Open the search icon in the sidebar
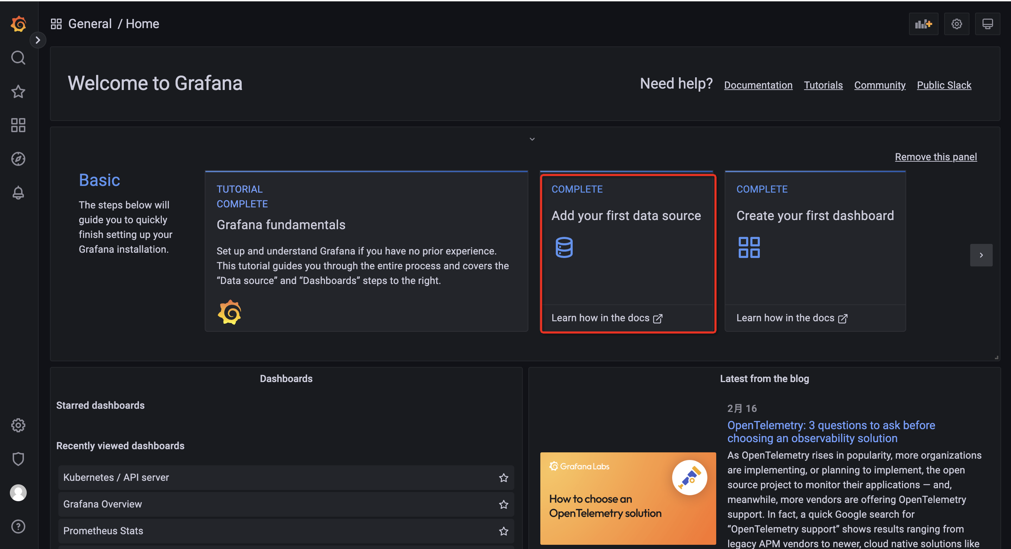 [x=18, y=58]
